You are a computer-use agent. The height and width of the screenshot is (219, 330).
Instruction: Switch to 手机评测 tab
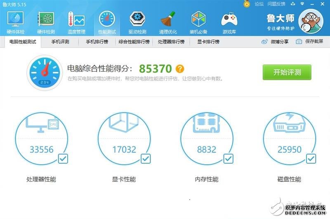pyautogui.click(x=60, y=42)
